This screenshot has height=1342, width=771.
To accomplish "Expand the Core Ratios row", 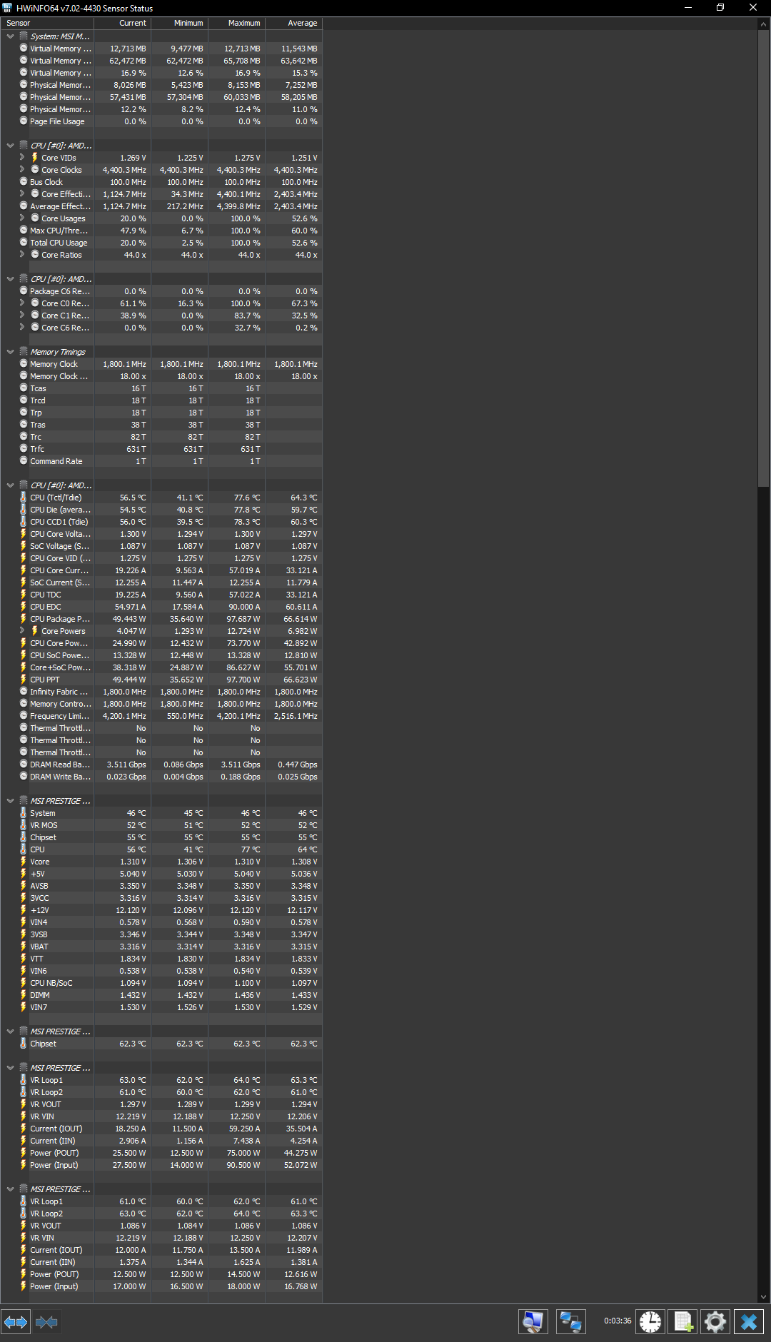I will coord(22,255).
